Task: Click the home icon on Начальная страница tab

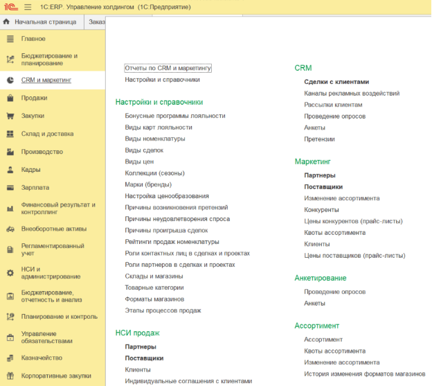Action: [6, 21]
